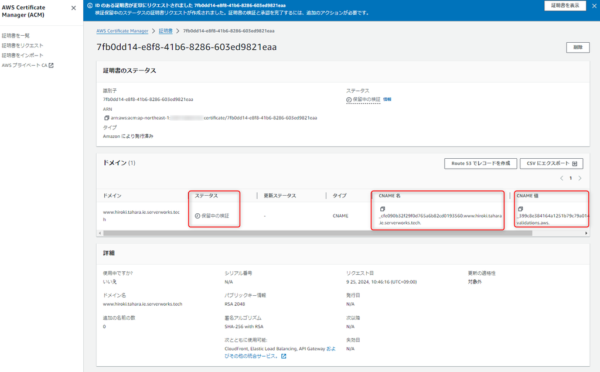600x372 pixels.
Task: Copy the CNAME 名 value icon
Action: point(382,209)
